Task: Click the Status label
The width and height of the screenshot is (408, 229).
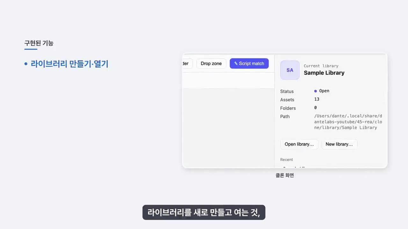Action: tap(287, 91)
